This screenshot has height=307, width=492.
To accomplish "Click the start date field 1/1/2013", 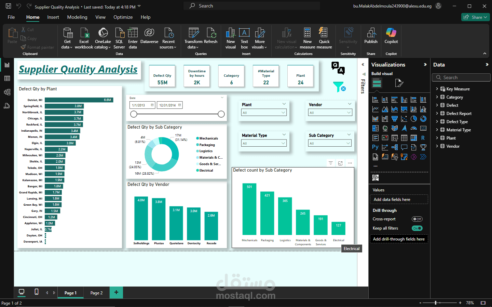I will [x=142, y=105].
